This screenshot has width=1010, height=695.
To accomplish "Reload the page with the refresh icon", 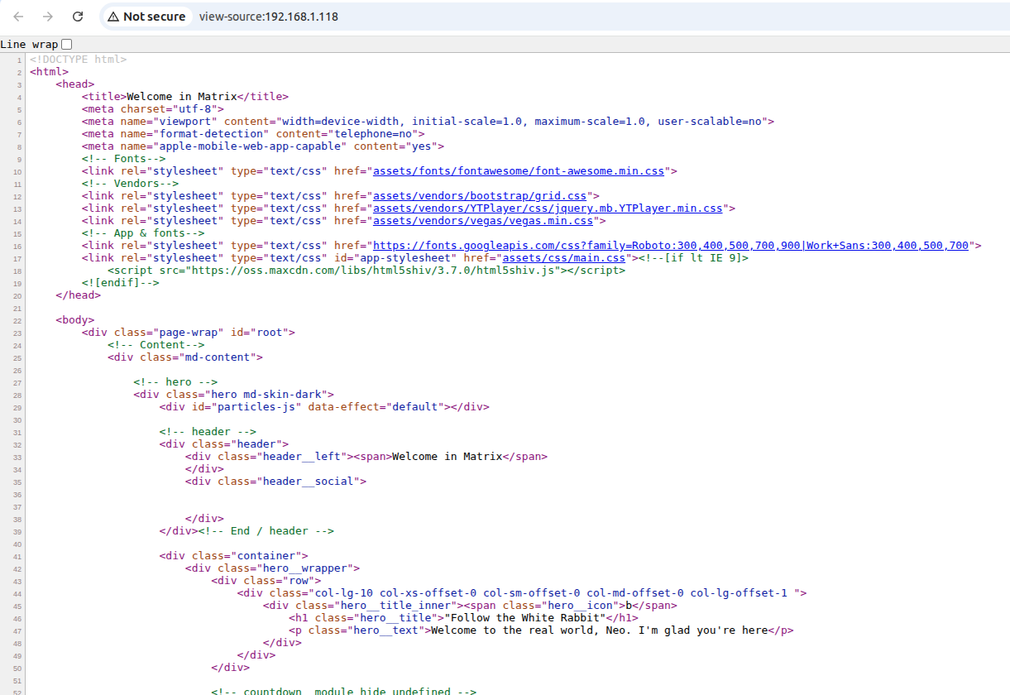I will (78, 17).
